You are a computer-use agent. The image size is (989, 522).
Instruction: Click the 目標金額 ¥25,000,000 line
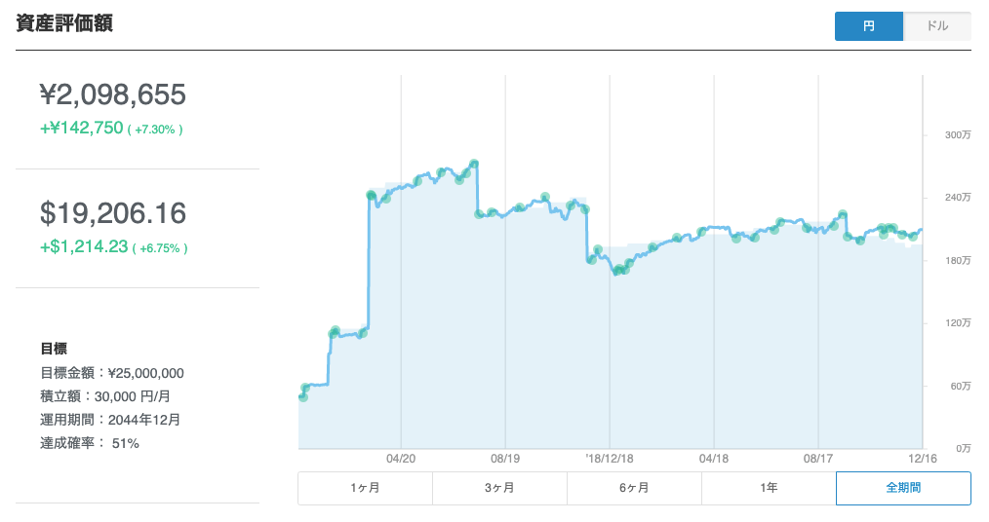pyautogui.click(x=112, y=373)
